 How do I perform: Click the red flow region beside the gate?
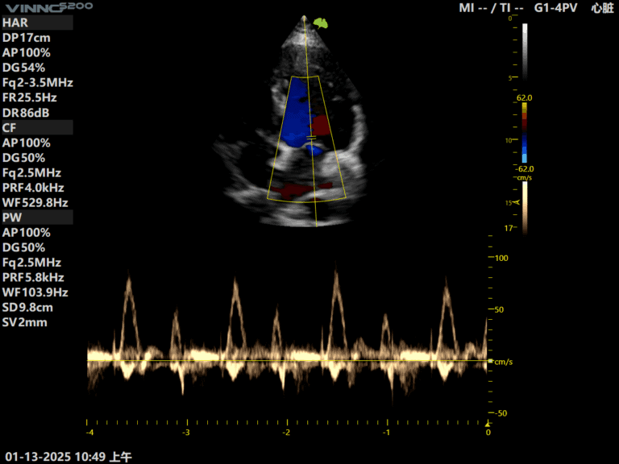point(321,125)
